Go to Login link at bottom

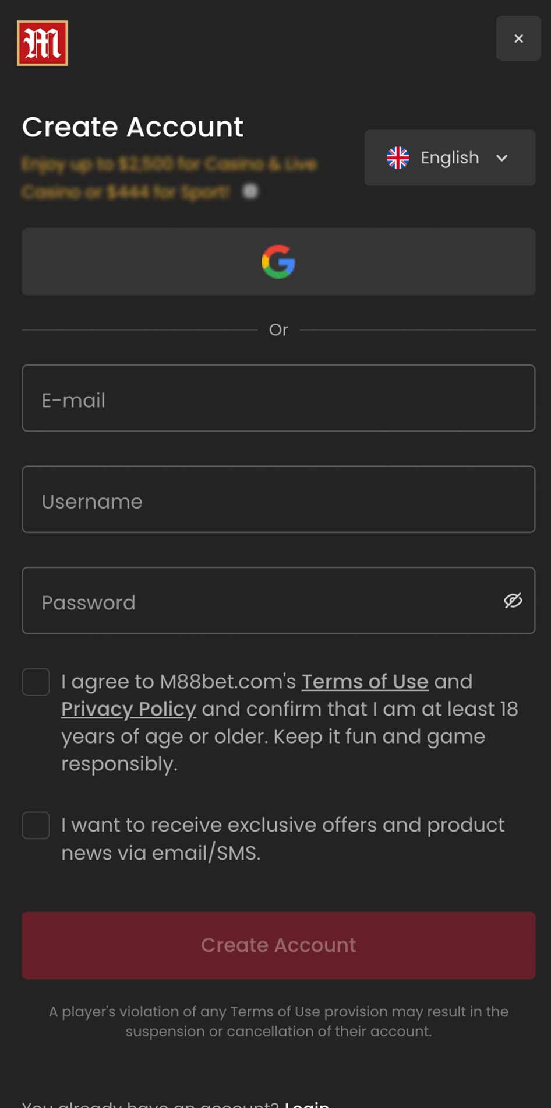click(307, 1103)
